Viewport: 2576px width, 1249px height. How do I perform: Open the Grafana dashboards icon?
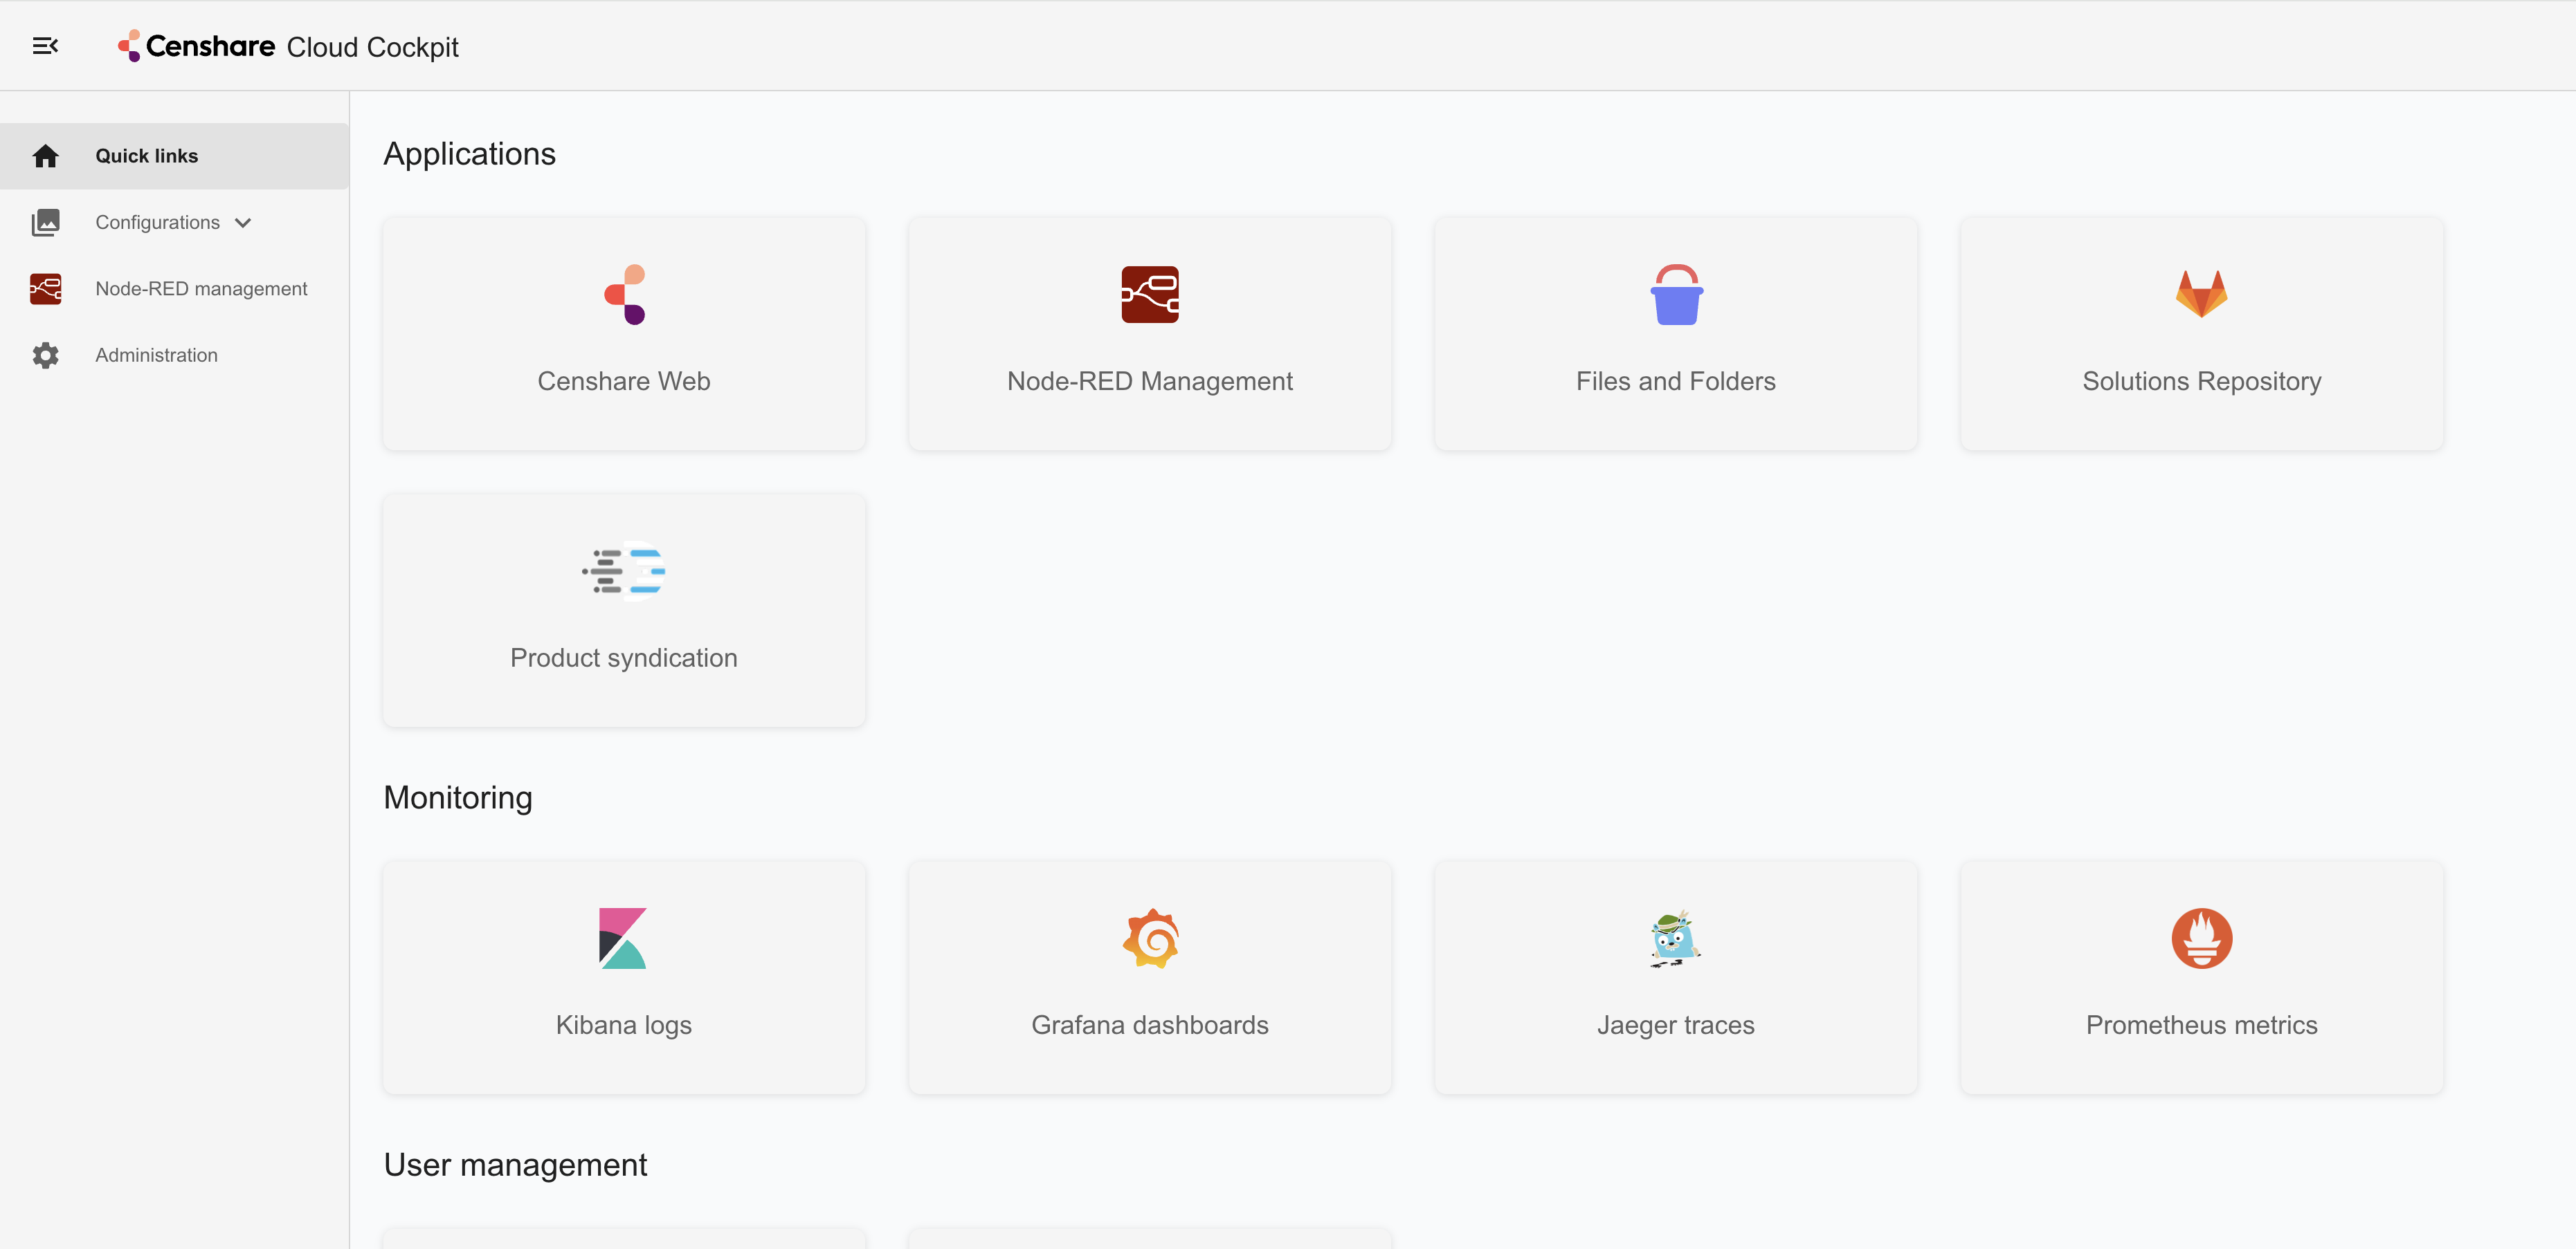1149,938
